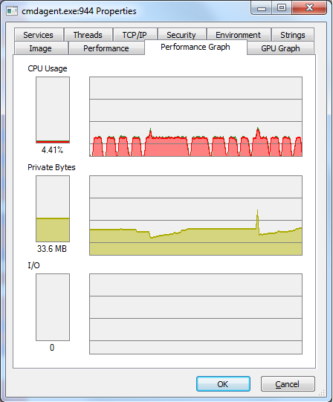Image resolution: width=333 pixels, height=402 pixels.
Task: Switch to the GPU Graph tab
Action: (x=280, y=48)
